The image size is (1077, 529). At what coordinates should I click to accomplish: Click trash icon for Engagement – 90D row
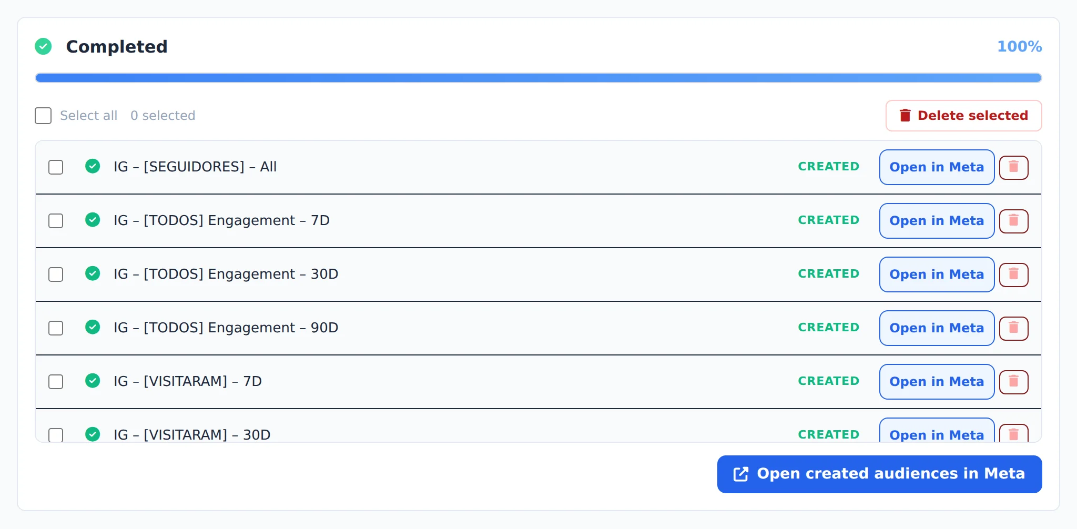pos(1013,328)
